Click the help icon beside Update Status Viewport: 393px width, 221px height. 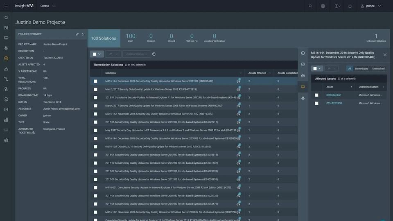(x=154, y=54)
